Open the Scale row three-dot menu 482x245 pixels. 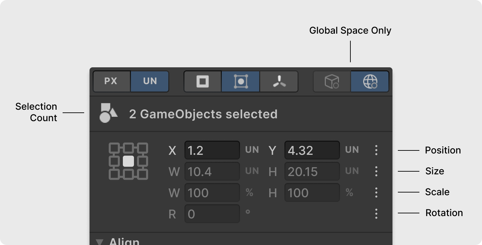point(376,193)
